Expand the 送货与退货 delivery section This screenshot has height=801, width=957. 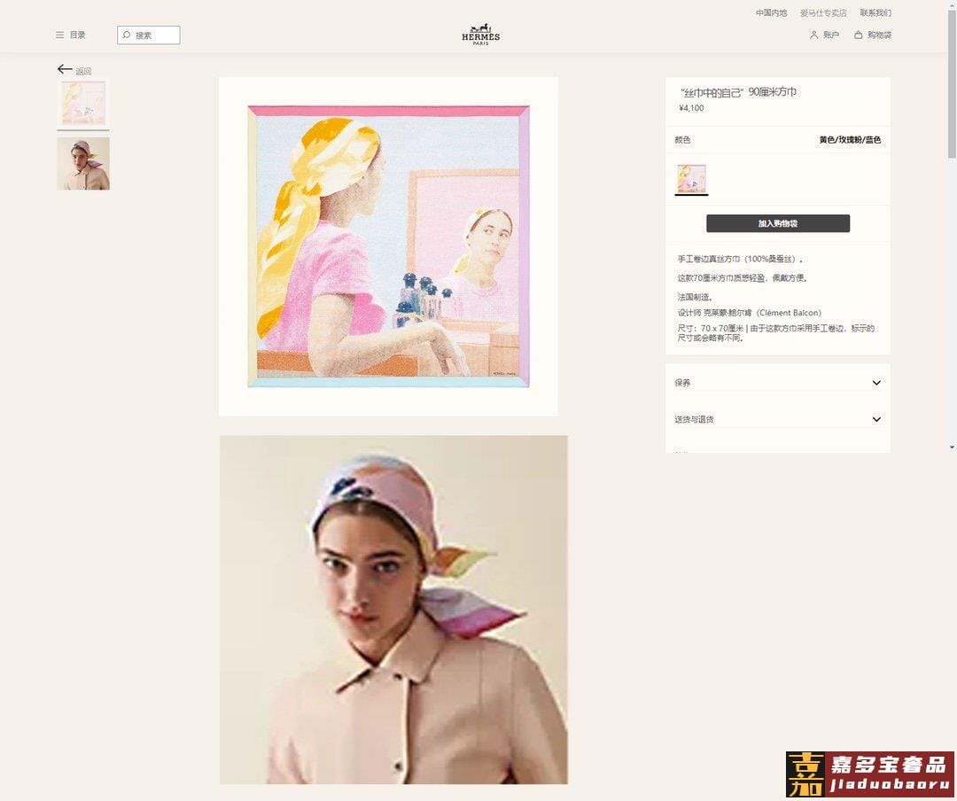[778, 419]
